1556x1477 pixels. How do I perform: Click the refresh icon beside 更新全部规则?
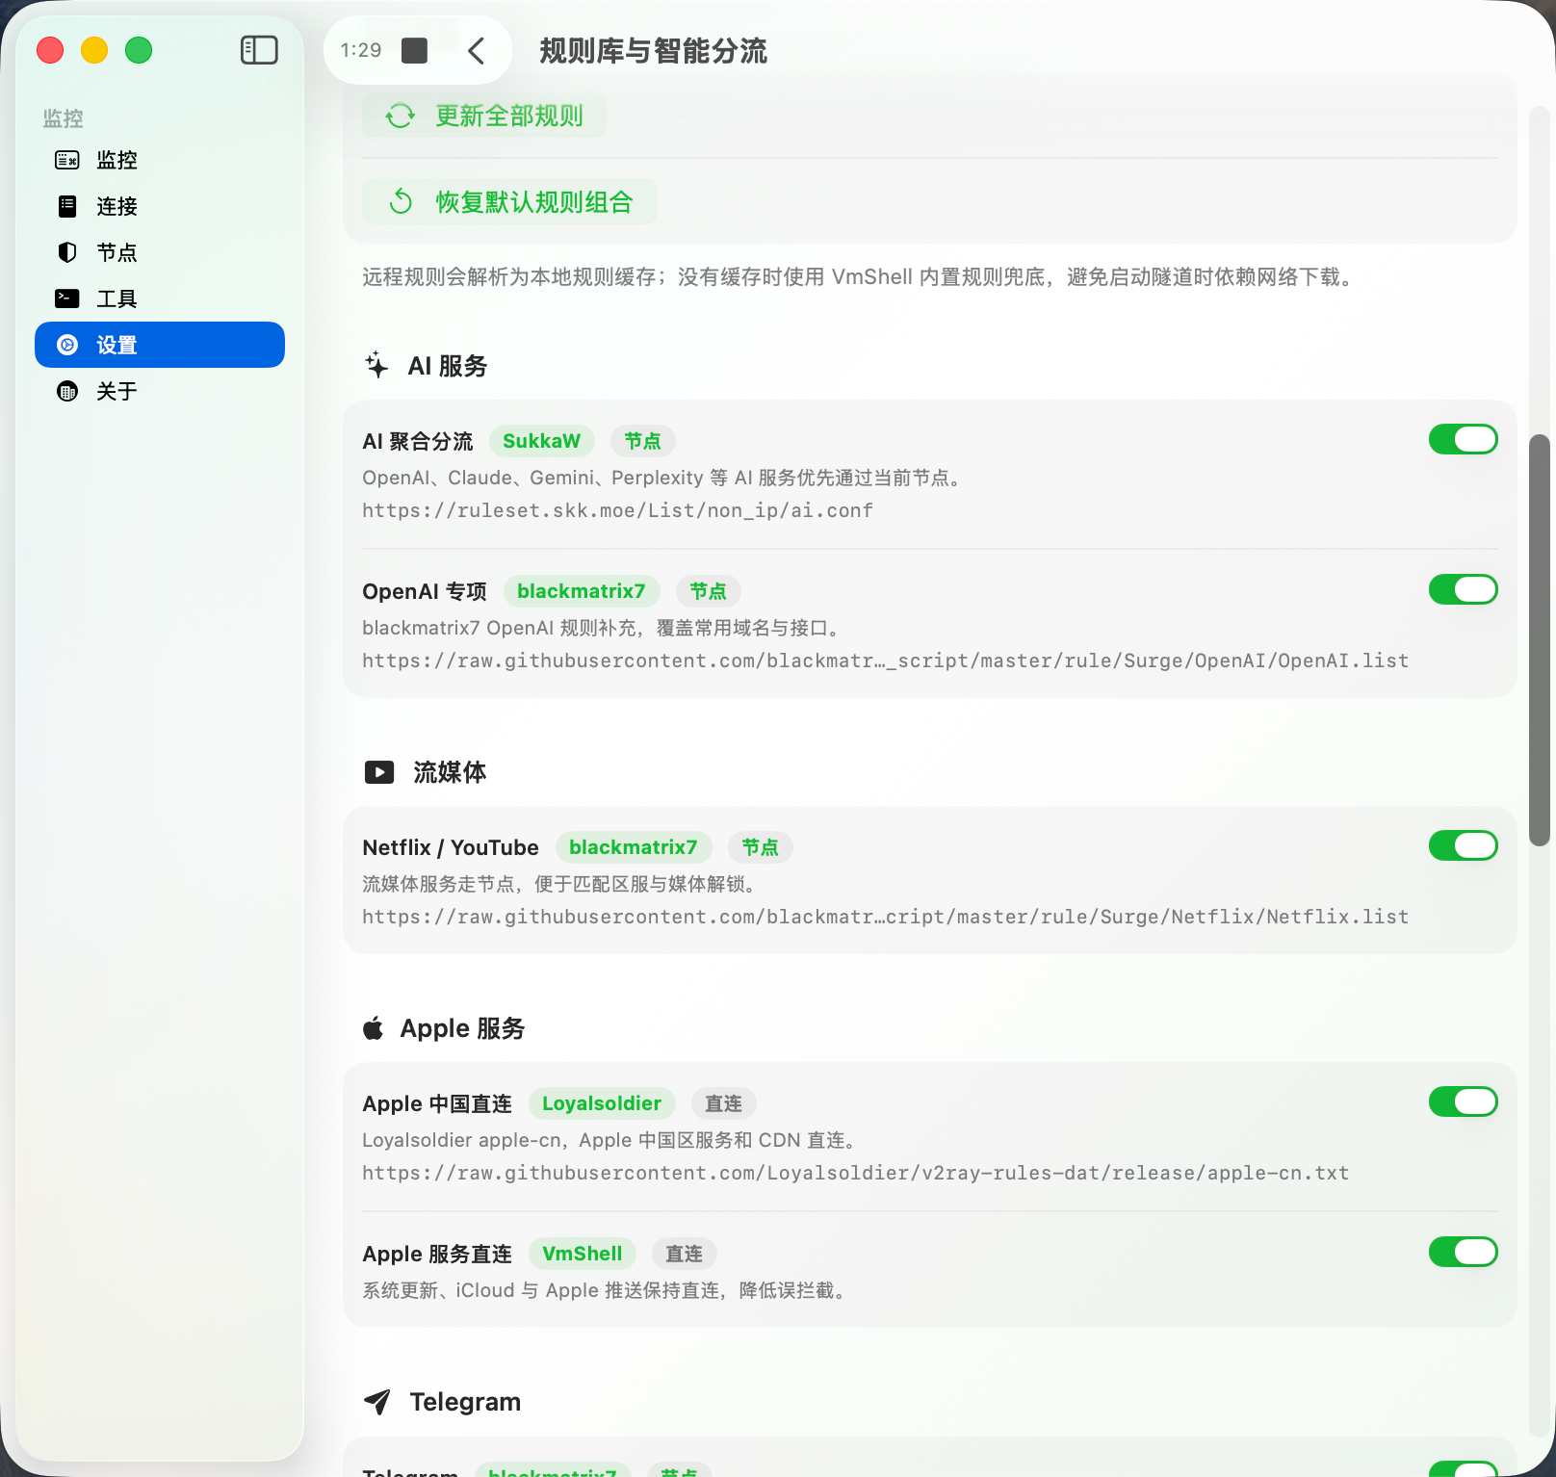[401, 117]
